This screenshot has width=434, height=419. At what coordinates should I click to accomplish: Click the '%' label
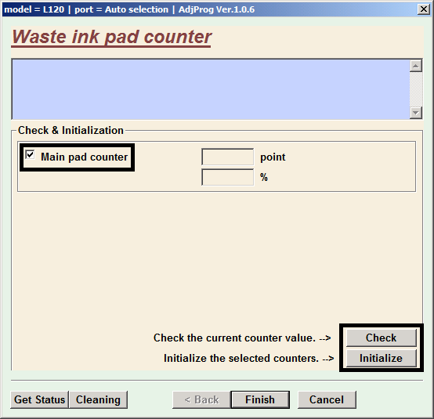point(264,177)
